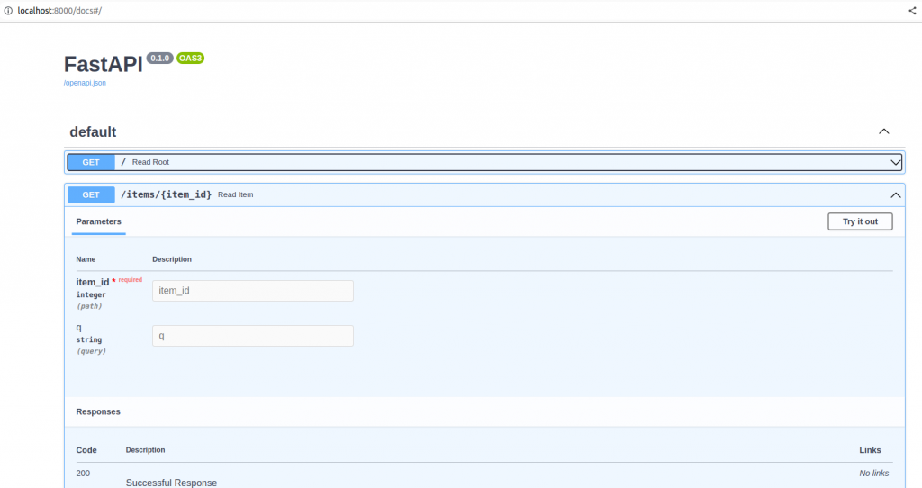Expand the Read Root endpoint chevron
The width and height of the screenshot is (922, 488).
[x=896, y=162]
